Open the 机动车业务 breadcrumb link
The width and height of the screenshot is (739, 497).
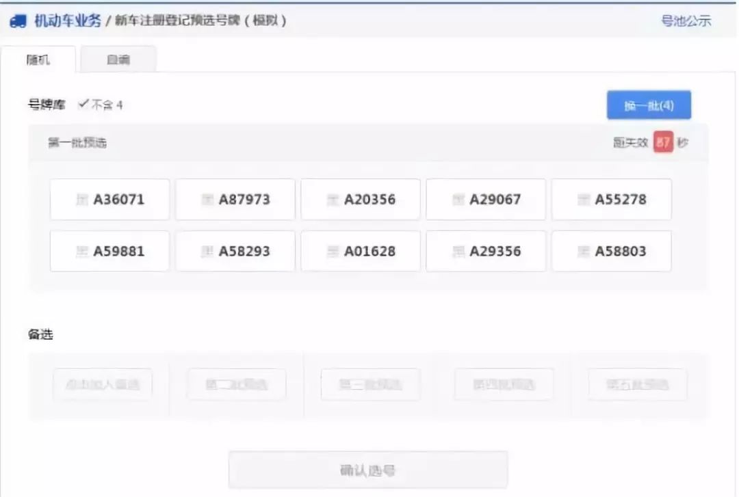[x=67, y=21]
